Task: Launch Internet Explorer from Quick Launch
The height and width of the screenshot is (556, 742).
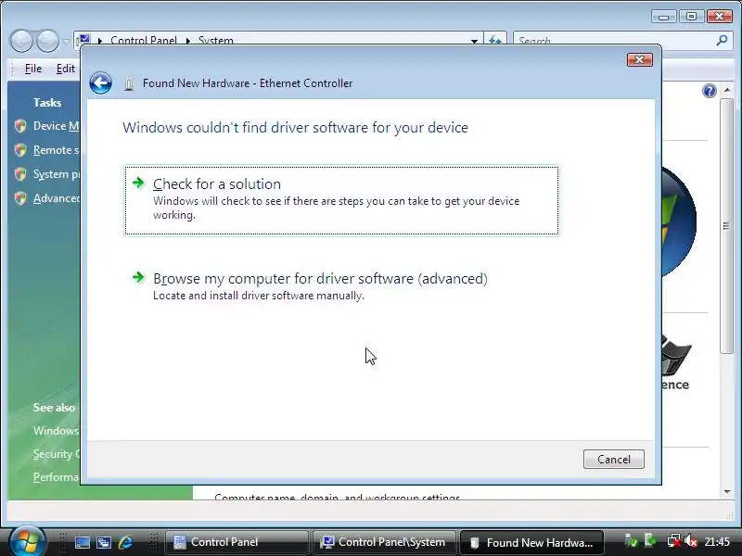Action: pos(125,542)
